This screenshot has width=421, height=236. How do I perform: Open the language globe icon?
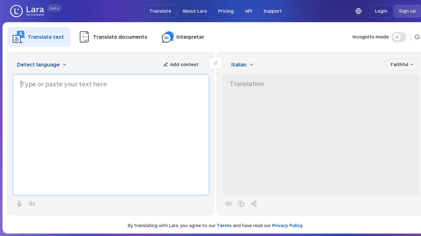[358, 11]
